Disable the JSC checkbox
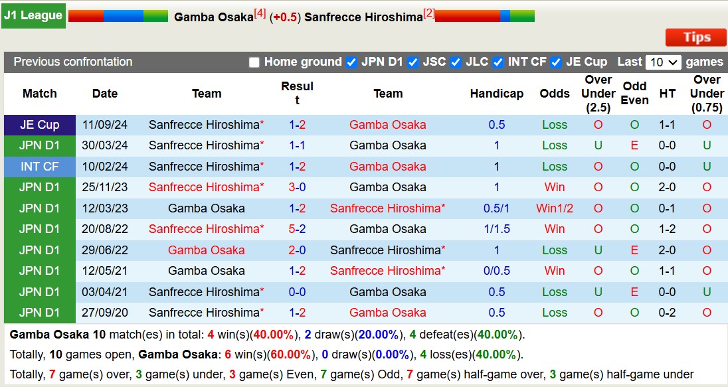This screenshot has width=728, height=387. 413,62
